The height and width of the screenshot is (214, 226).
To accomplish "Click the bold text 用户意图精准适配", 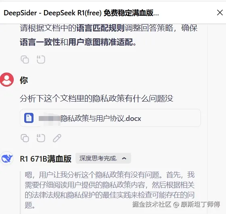I will pyautogui.click(x=100, y=42).
